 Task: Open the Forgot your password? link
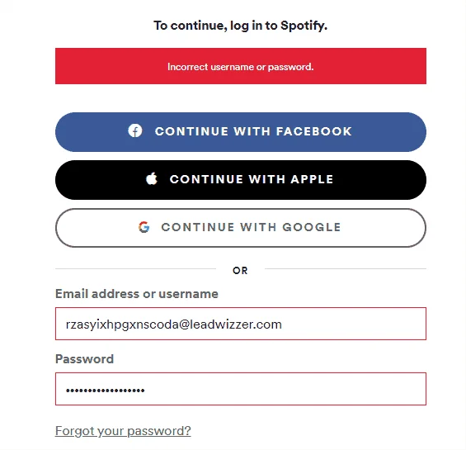click(x=123, y=431)
